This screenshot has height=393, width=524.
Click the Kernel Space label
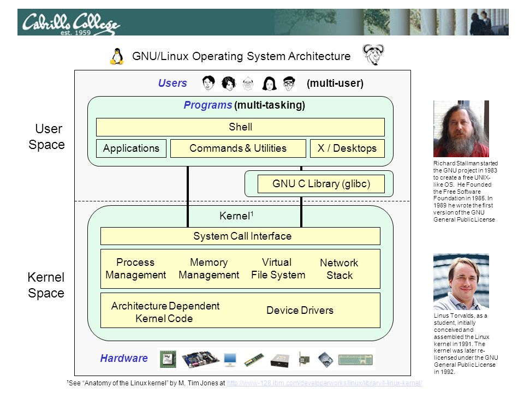coord(46,285)
